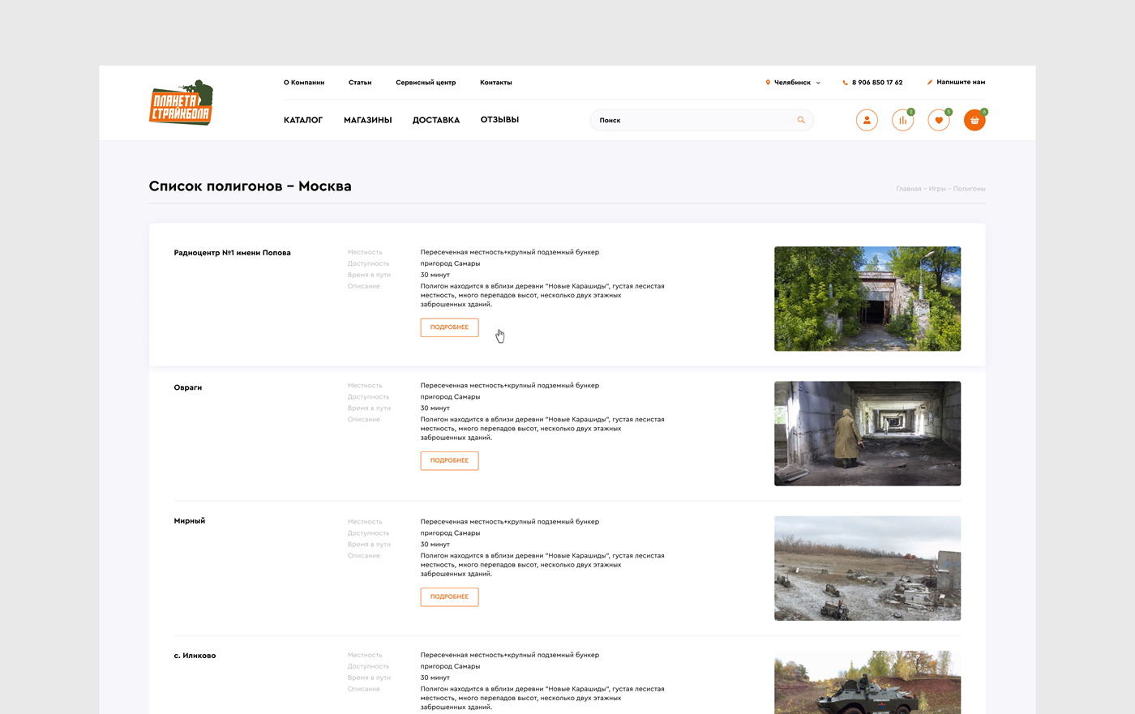The height and width of the screenshot is (714, 1135).
Task: Open the ДОСТАВКА section
Action: click(x=436, y=120)
